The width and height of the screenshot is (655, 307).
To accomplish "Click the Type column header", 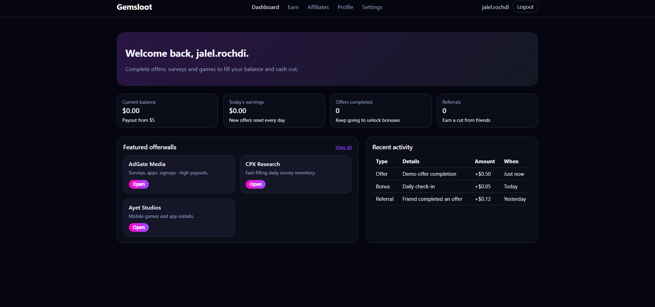I will pyautogui.click(x=382, y=162).
